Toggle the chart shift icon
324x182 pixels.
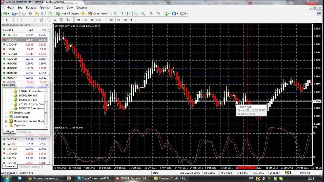(x=158, y=13)
